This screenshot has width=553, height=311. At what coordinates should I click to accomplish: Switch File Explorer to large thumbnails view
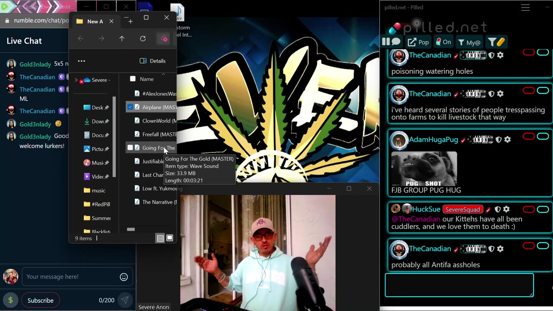pyautogui.click(x=170, y=238)
